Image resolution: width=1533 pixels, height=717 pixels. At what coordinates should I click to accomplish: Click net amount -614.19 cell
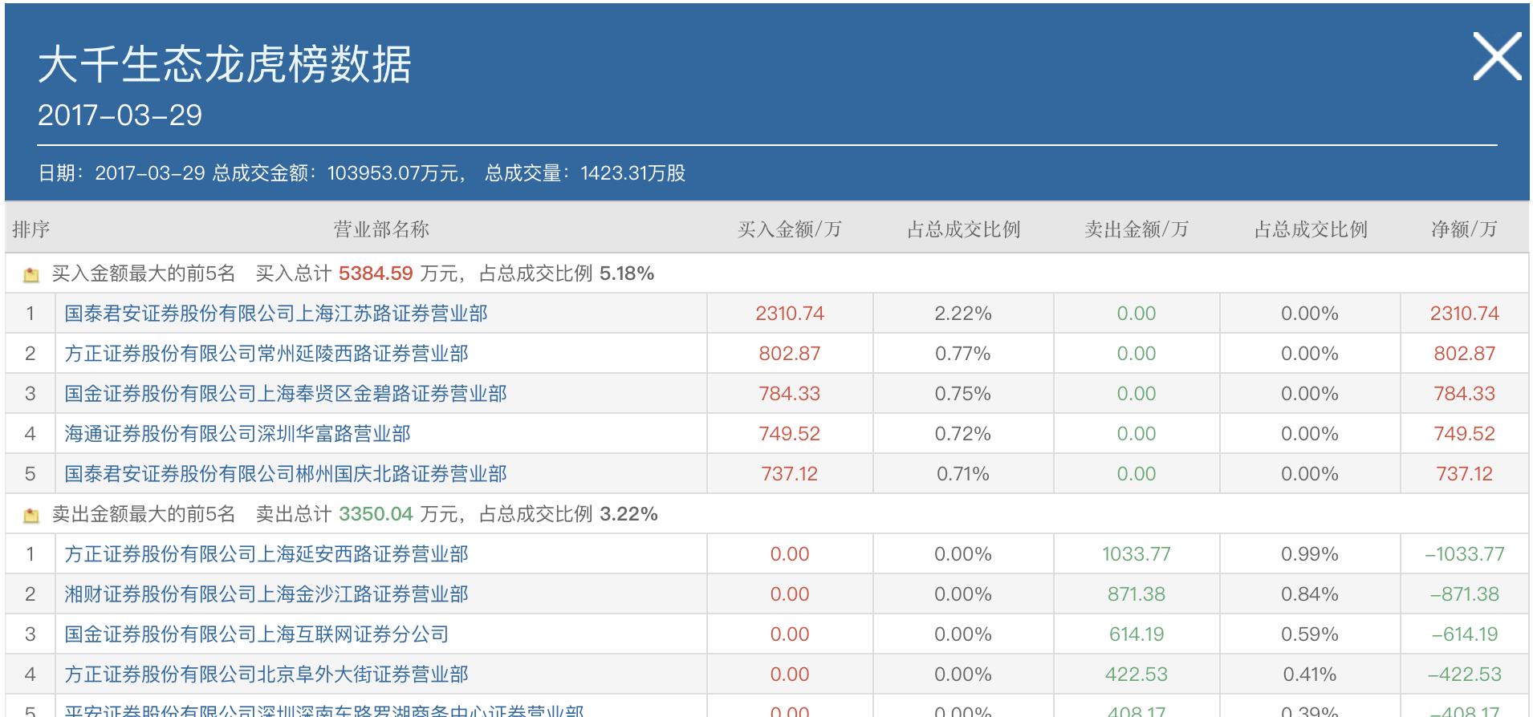1465,634
